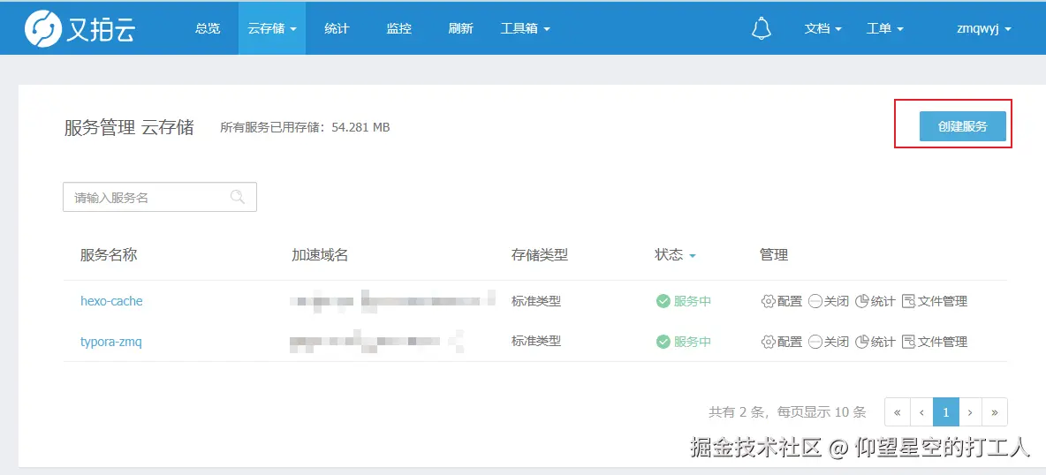Open the 刷新 nav item
1046x475 pixels.
(461, 28)
